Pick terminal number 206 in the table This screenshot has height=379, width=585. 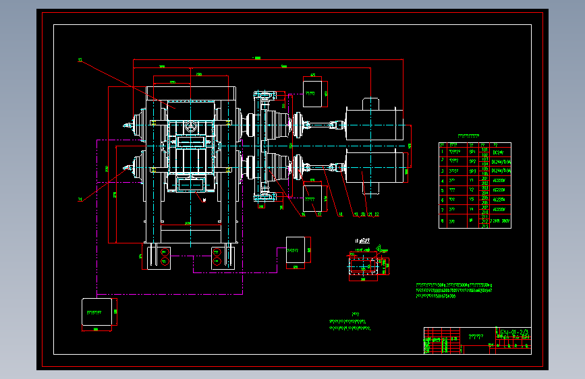484,202
